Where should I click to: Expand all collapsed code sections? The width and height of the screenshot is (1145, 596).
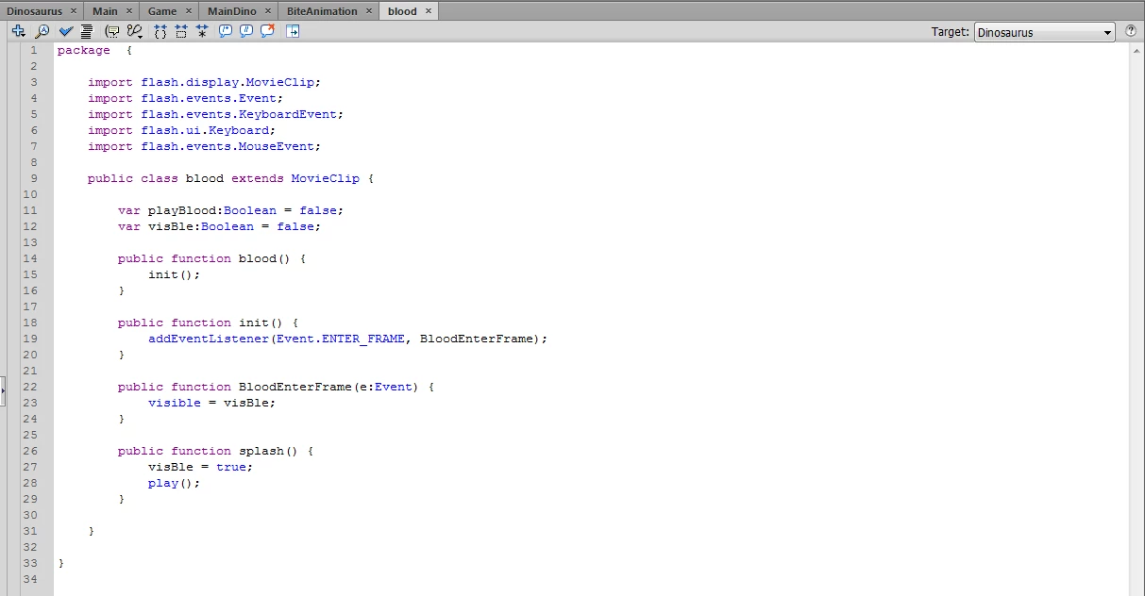tap(202, 31)
